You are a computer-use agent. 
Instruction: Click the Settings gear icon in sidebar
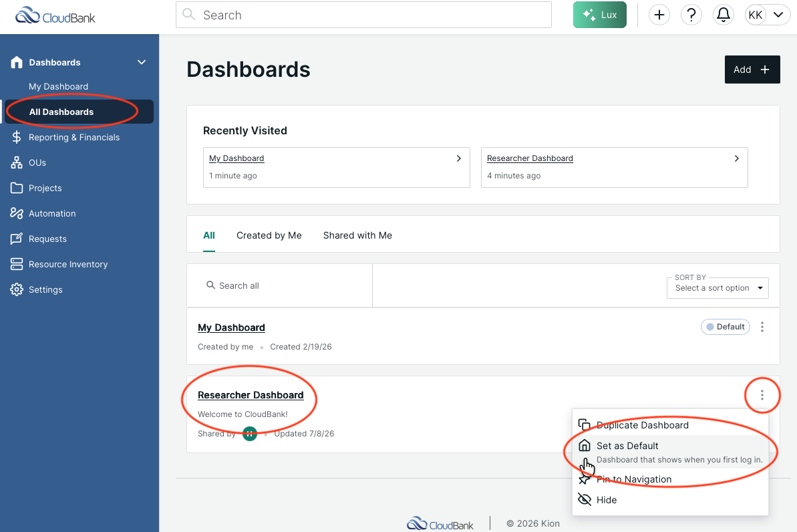(x=17, y=289)
